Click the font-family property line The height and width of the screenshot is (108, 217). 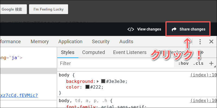tap(106, 107)
